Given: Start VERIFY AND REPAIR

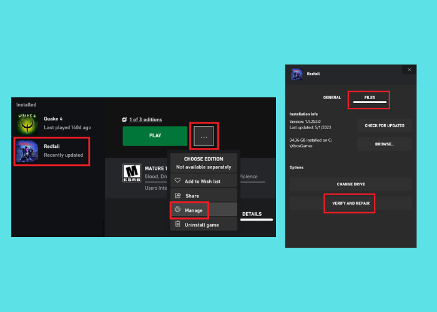Looking at the screenshot, I should (351, 203).
